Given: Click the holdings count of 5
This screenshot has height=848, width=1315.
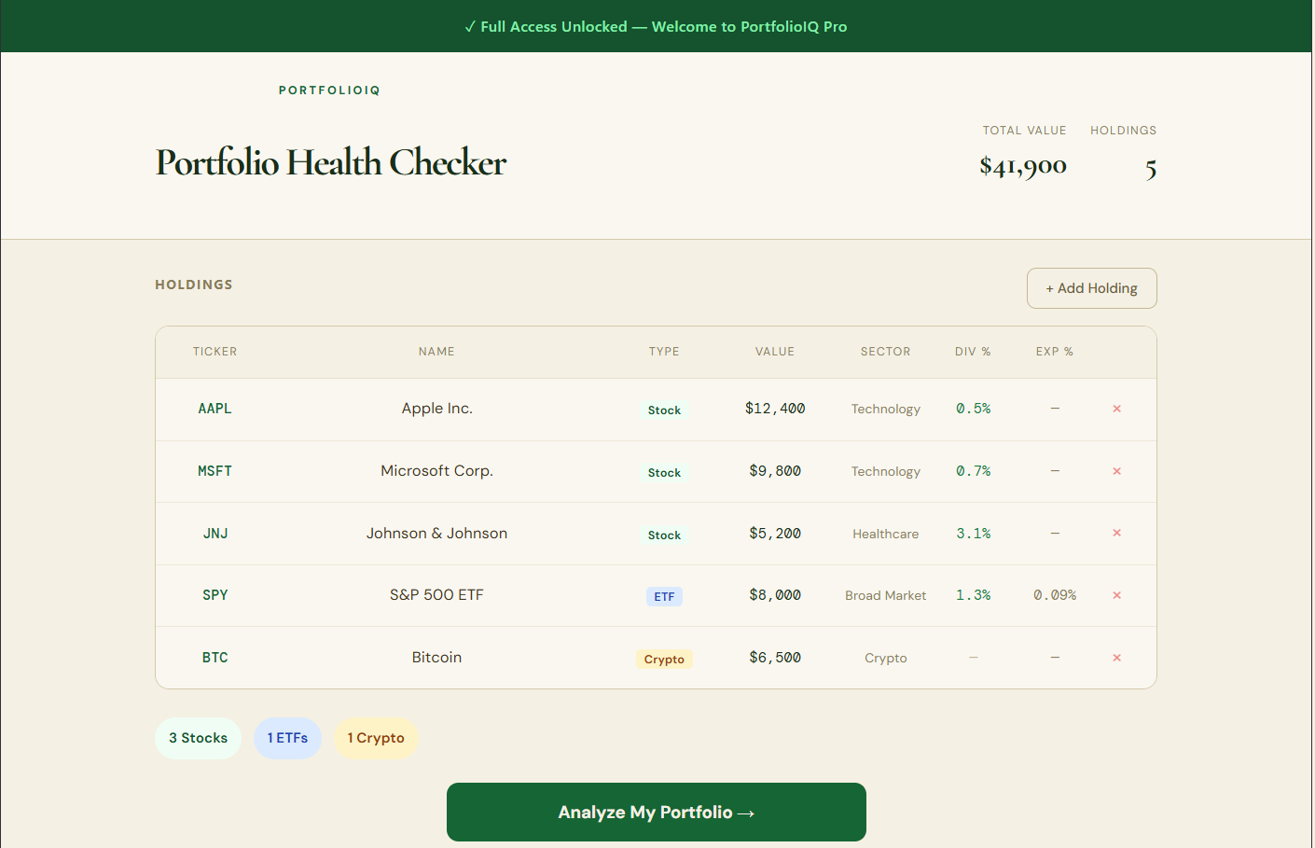Looking at the screenshot, I should tap(1151, 169).
